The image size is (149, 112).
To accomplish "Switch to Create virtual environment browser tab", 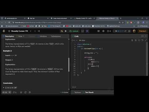I will pyautogui.click(x=61, y=18).
